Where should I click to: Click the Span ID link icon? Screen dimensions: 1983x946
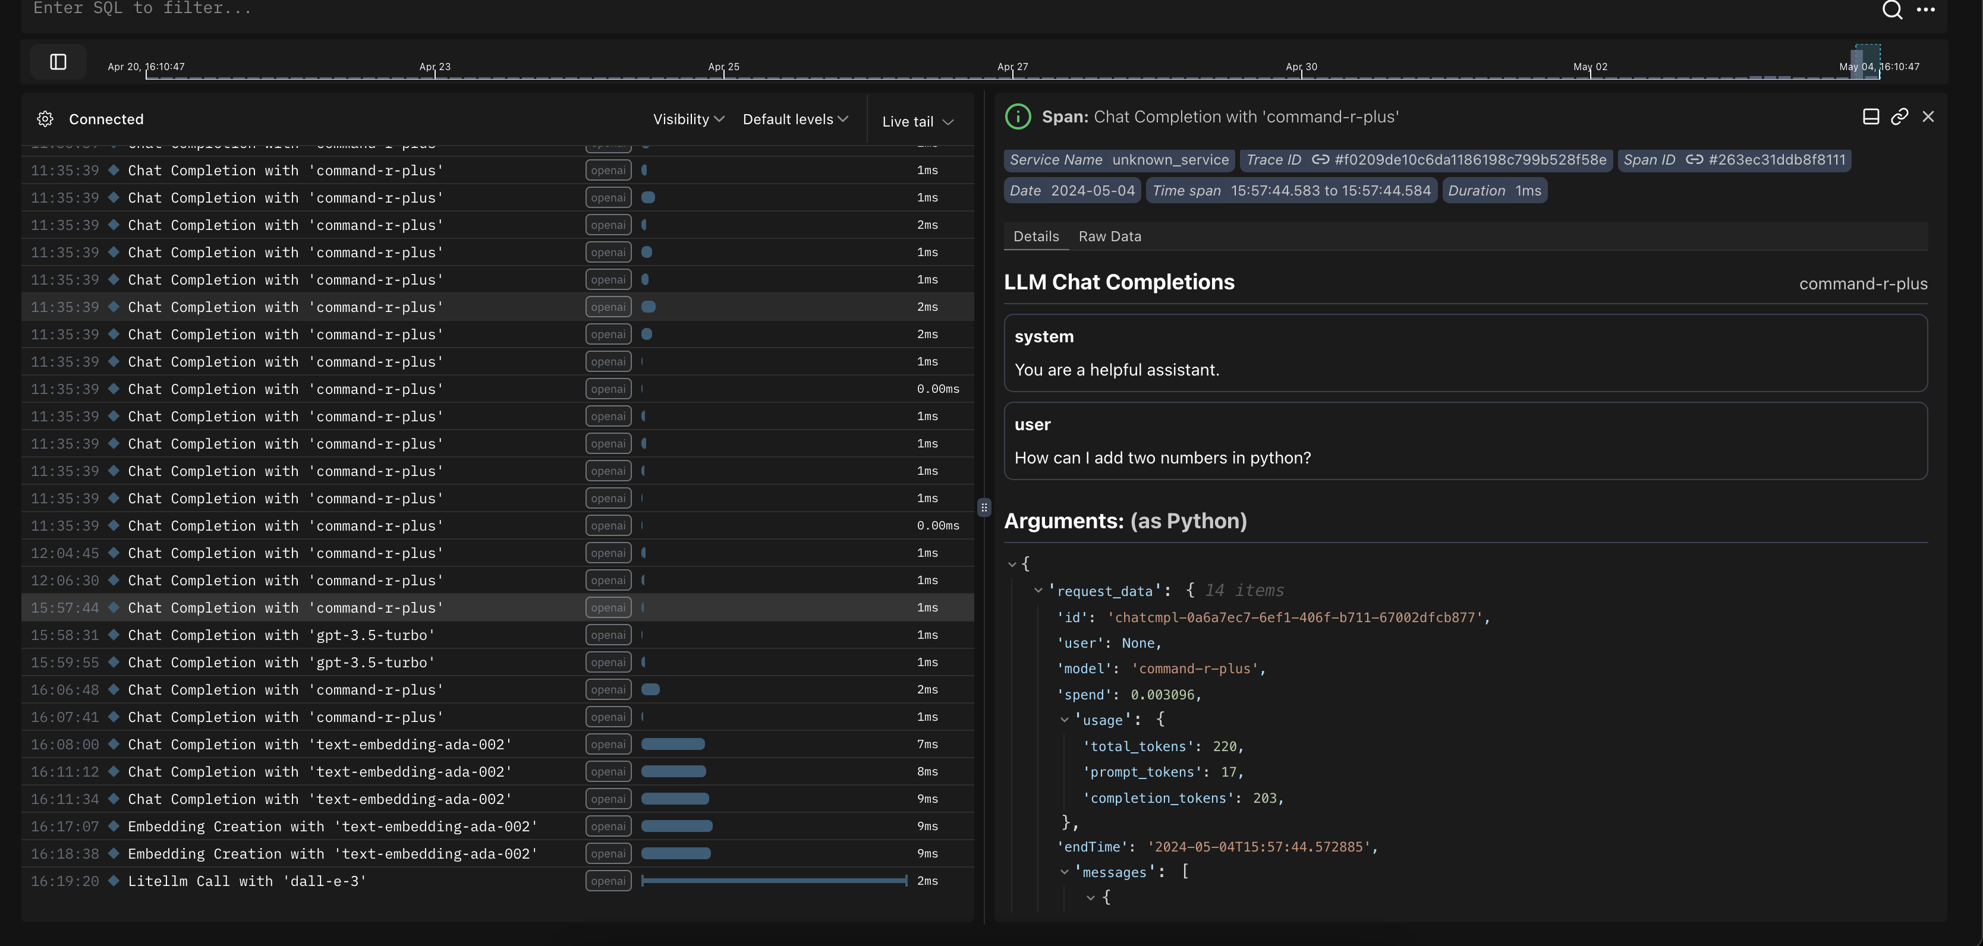point(1694,160)
